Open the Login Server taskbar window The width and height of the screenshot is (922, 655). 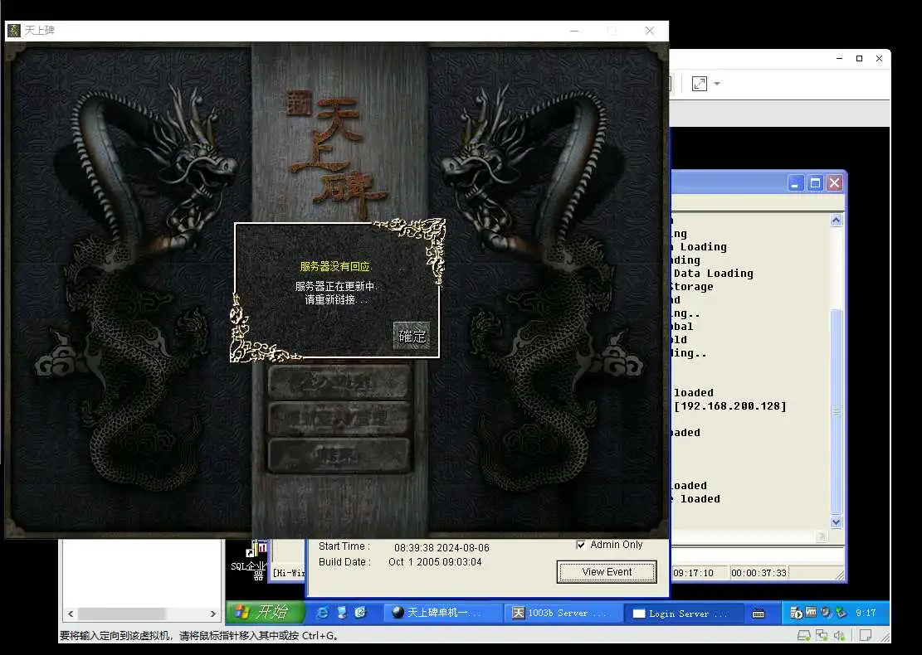point(681,613)
